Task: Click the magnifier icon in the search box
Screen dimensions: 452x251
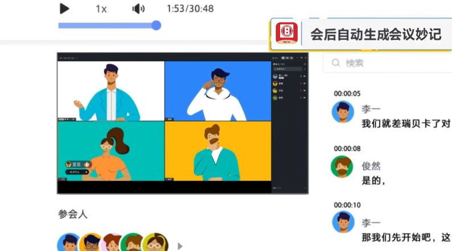Action: click(336, 63)
